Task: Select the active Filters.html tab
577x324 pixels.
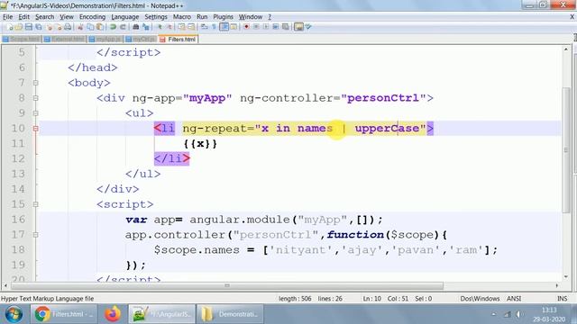Action: [x=179, y=39]
